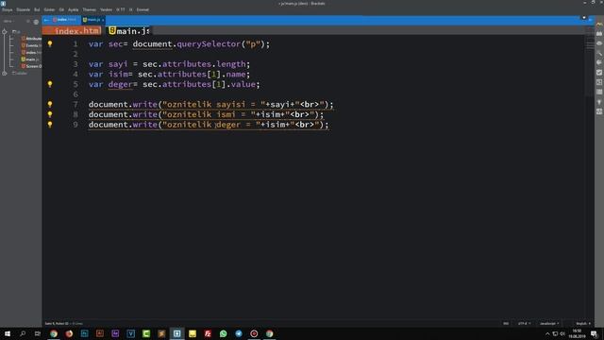Show hidden system tray icons
The image size is (604, 340).
pyautogui.click(x=547, y=333)
